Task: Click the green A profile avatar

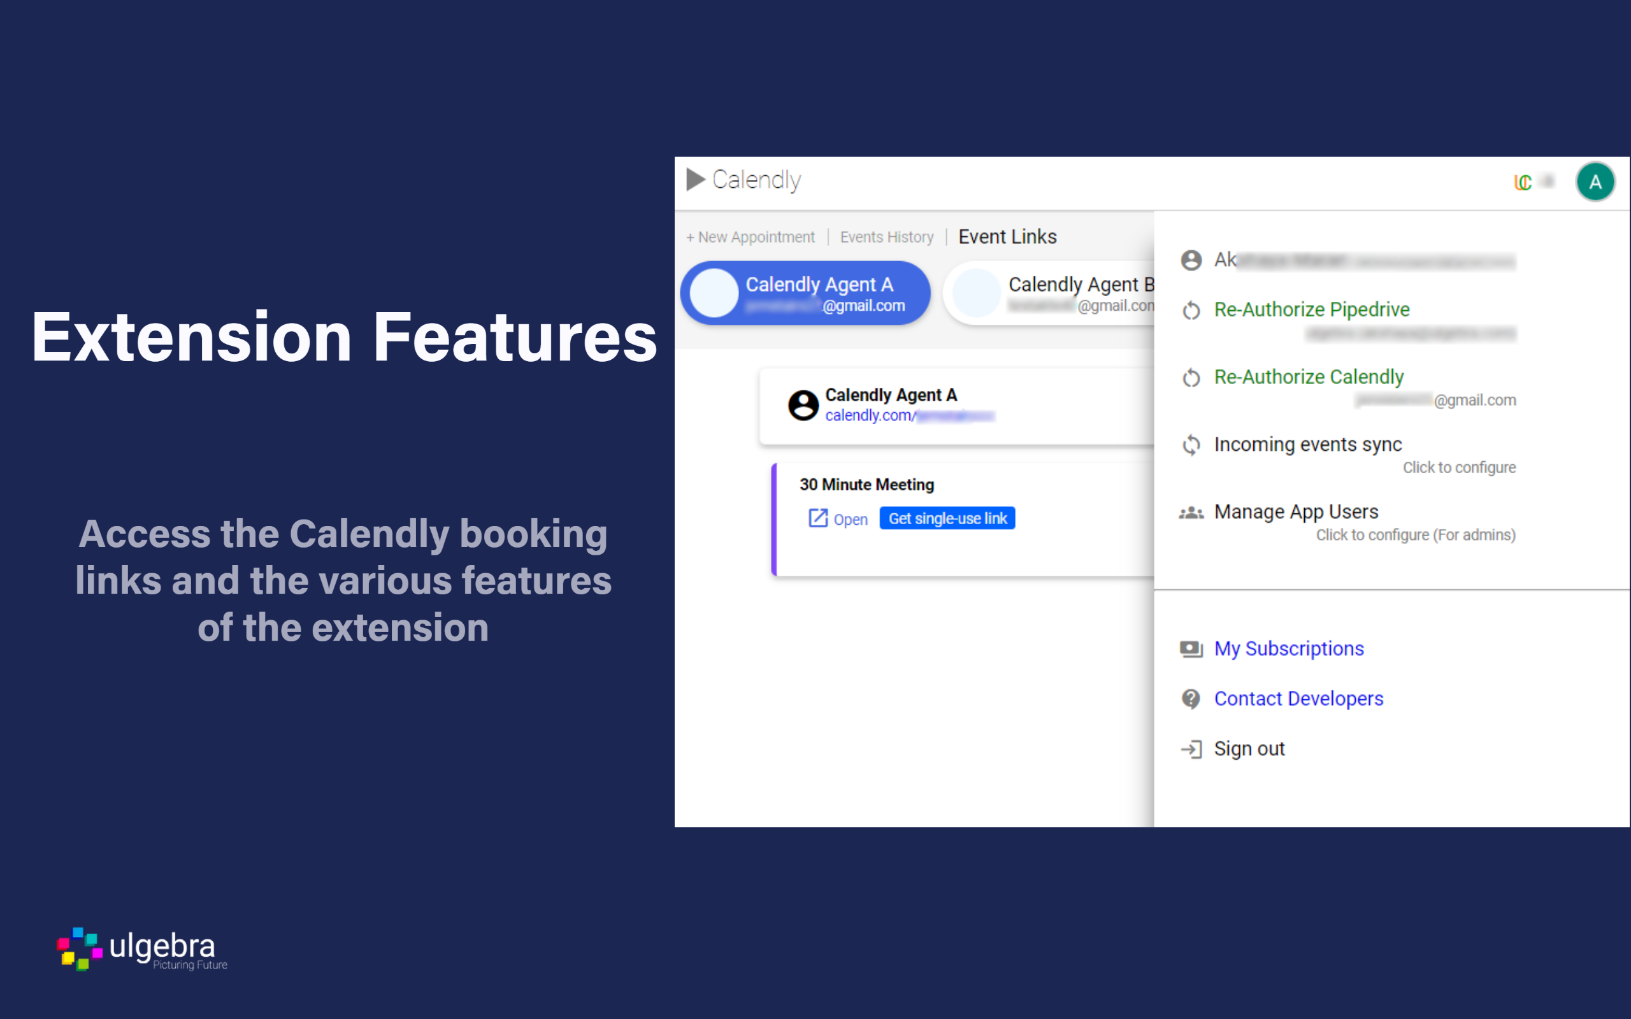Action: tap(1595, 182)
